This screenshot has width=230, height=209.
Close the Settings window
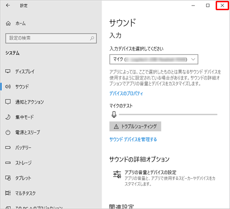point(222,6)
